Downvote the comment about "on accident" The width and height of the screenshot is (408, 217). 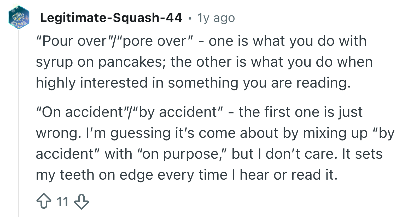81,202
